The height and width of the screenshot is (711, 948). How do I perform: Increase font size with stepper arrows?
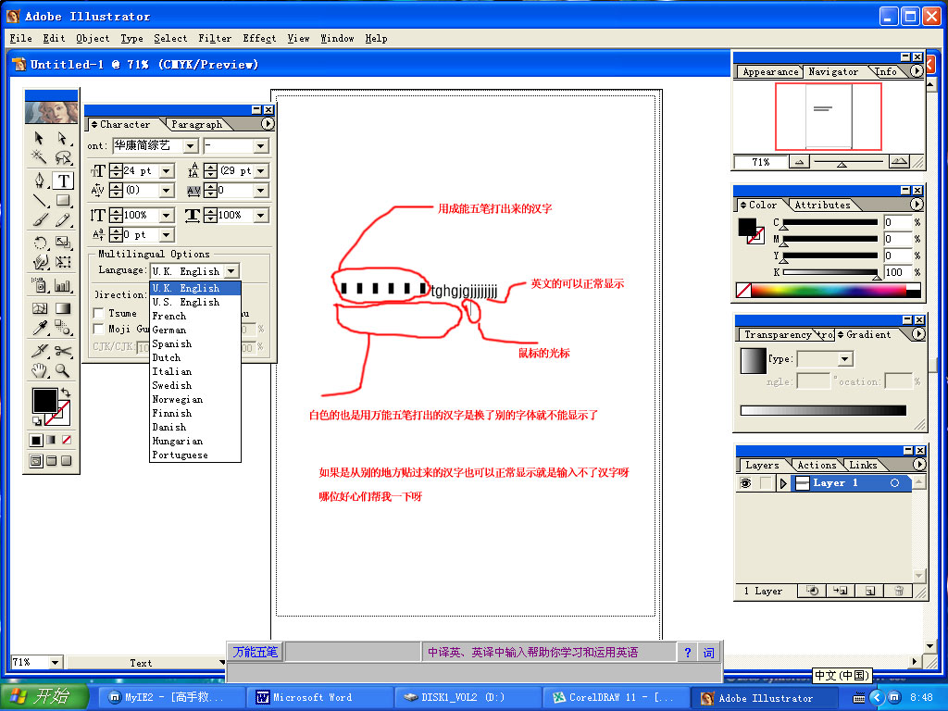(x=116, y=168)
